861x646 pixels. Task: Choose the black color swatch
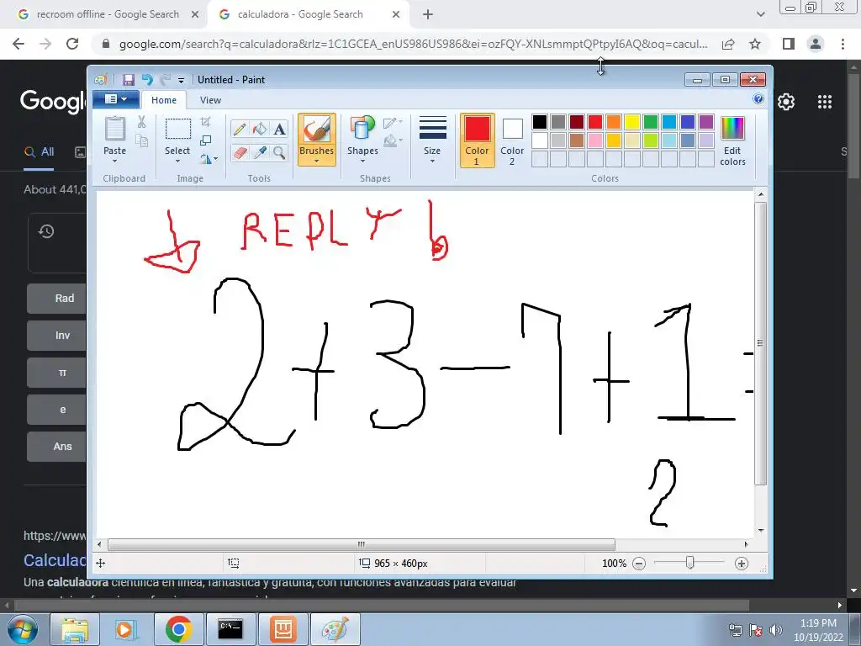pos(540,122)
